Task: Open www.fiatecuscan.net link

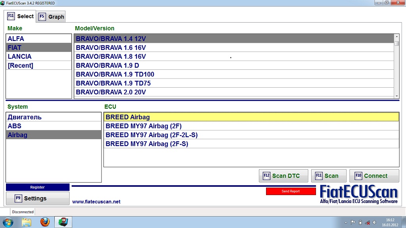Action: coord(96,201)
